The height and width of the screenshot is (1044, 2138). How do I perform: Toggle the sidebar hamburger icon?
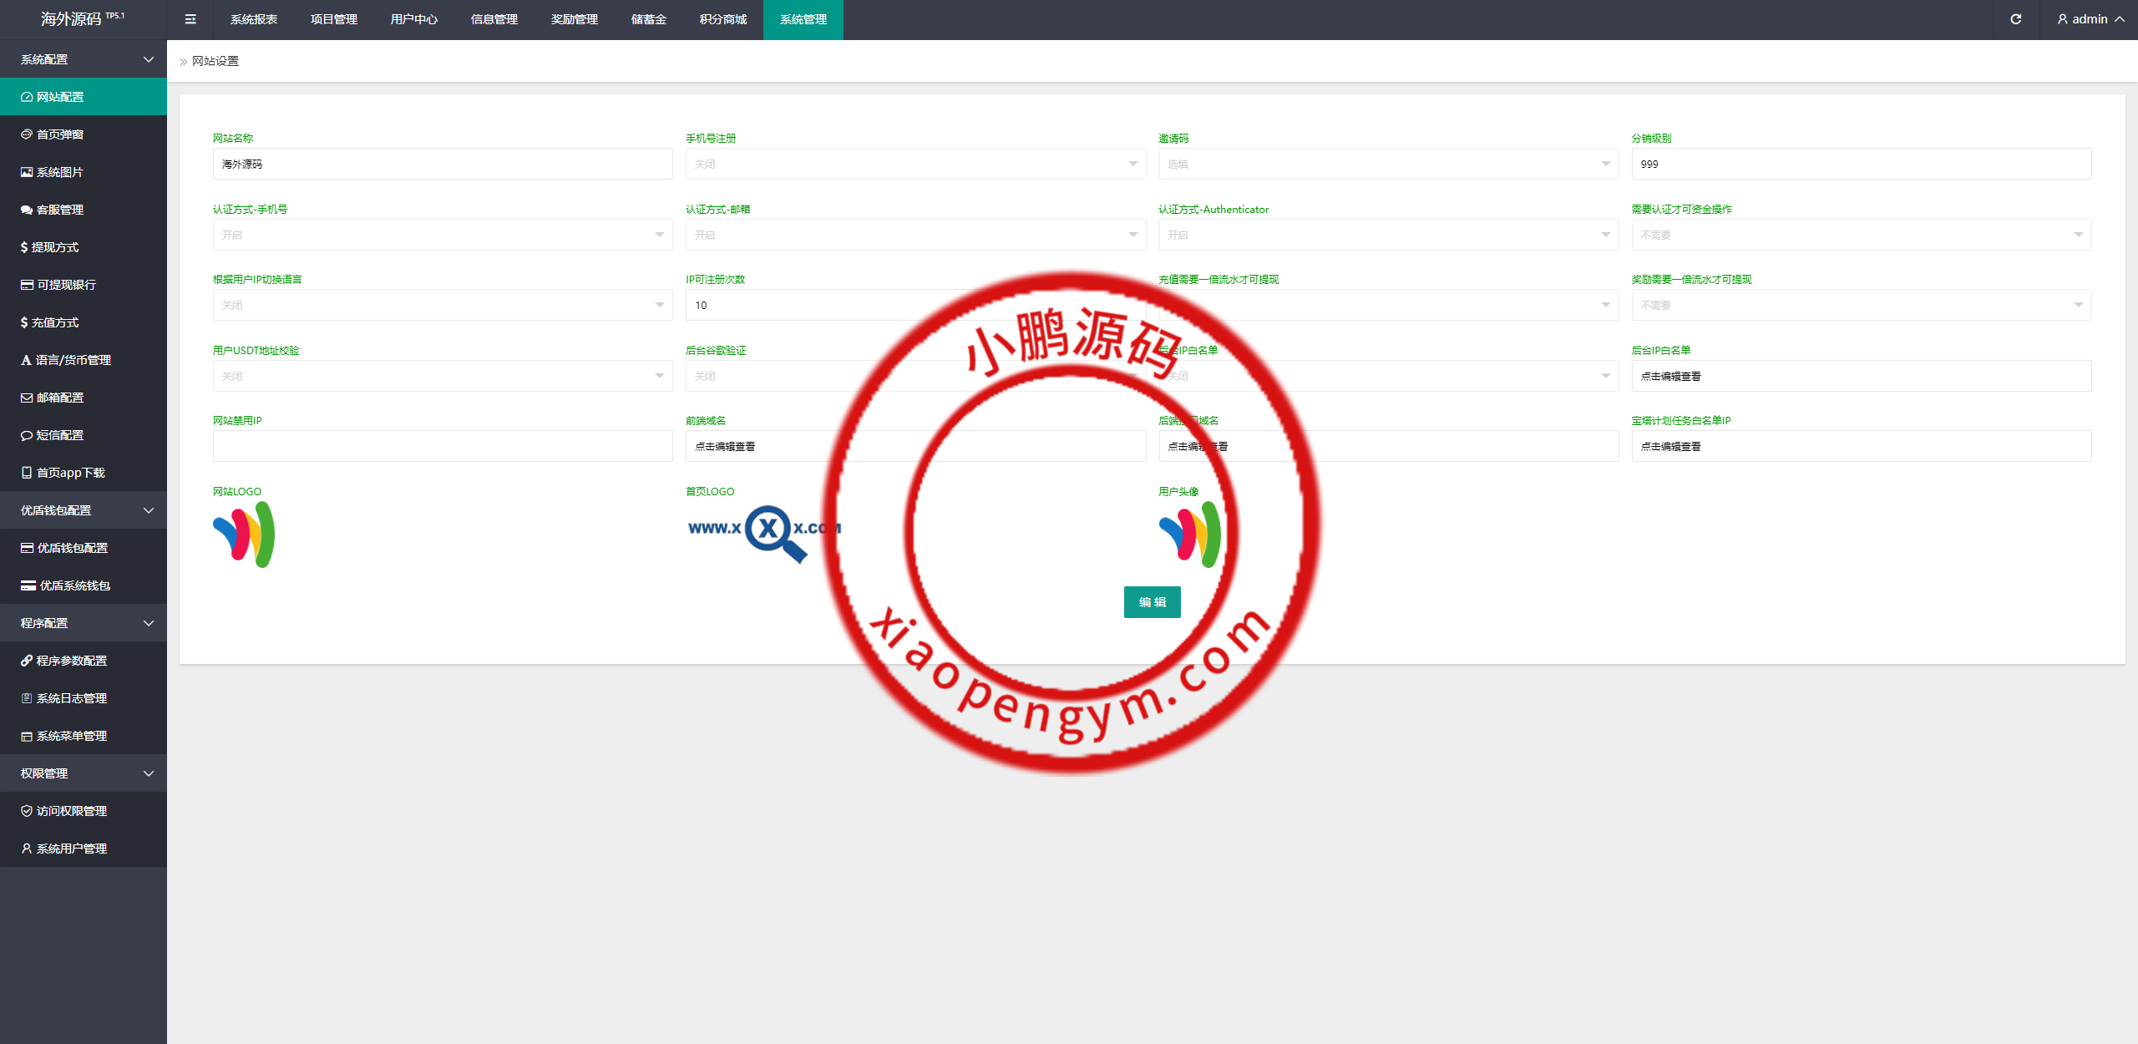coord(190,18)
